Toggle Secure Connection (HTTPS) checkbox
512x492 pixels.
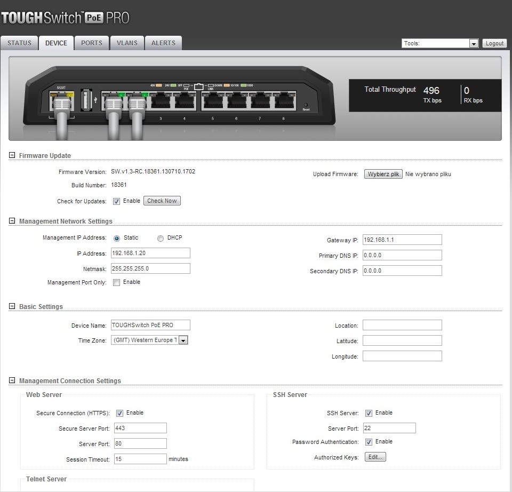[119, 413]
